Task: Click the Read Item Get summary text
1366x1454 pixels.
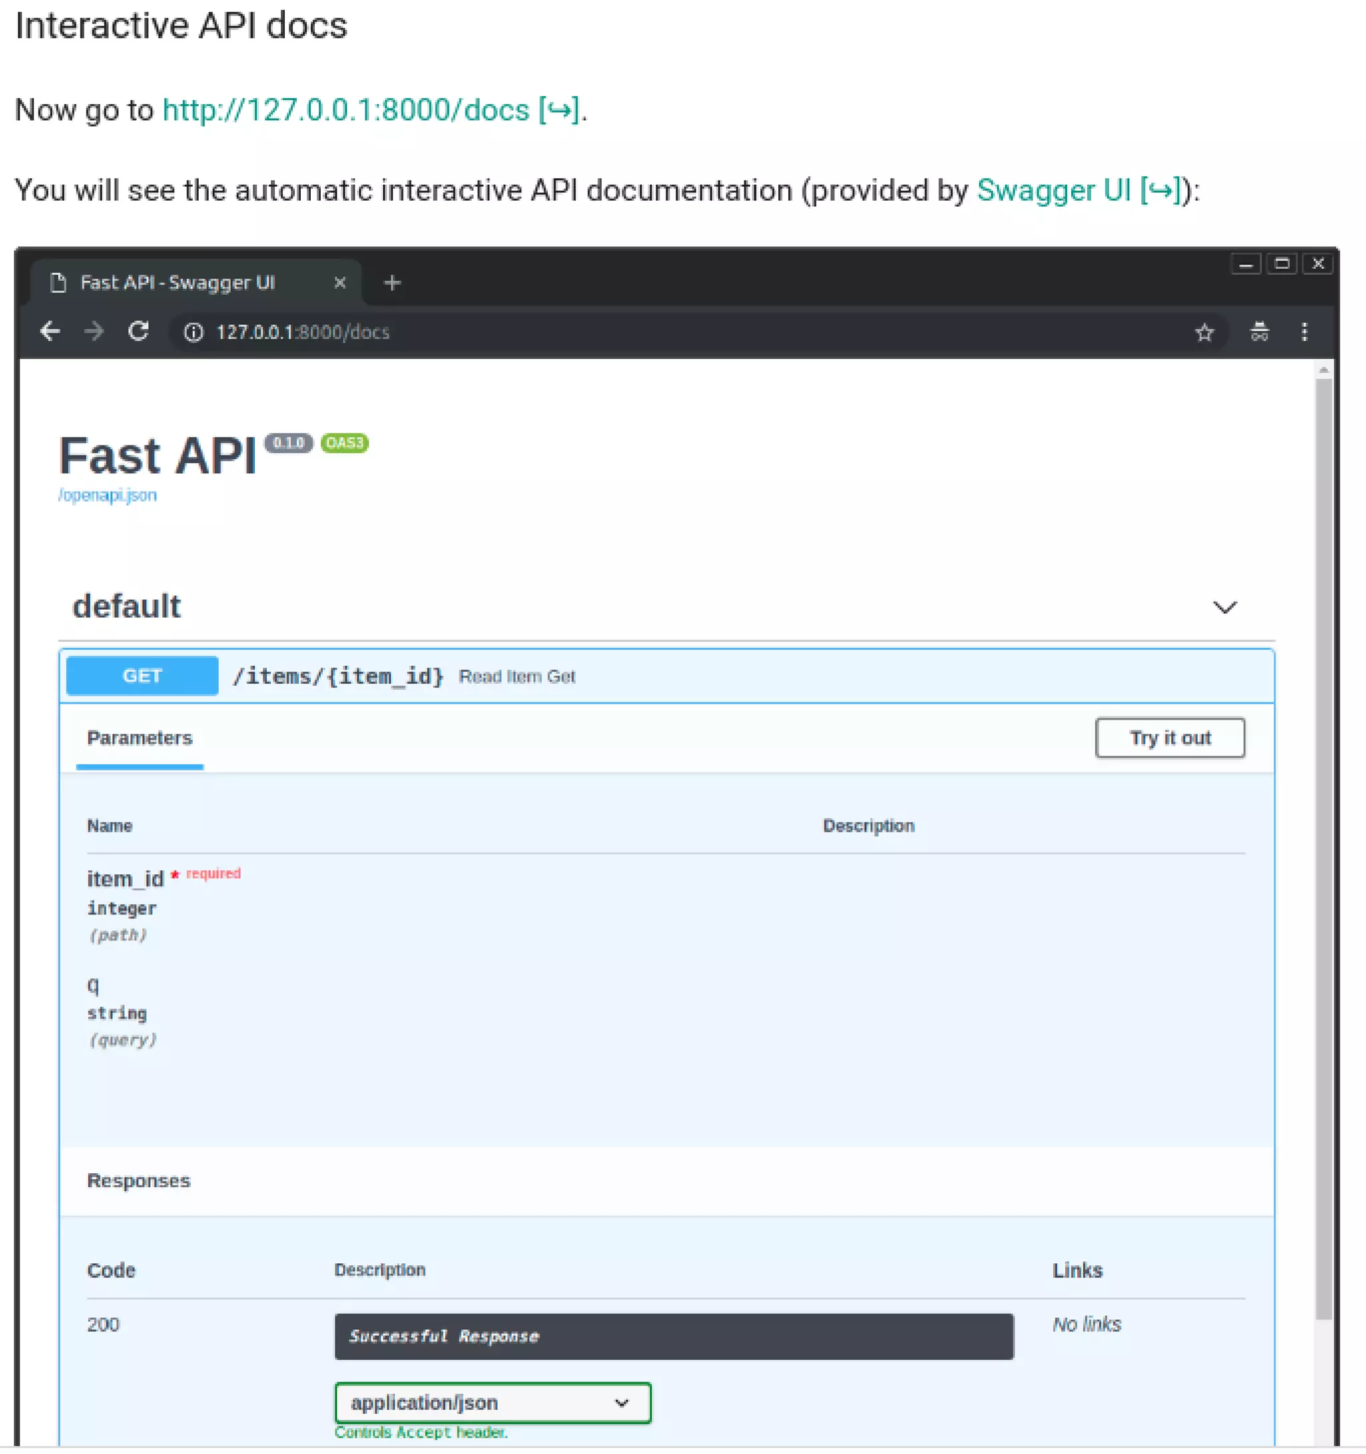Action: [x=516, y=676]
